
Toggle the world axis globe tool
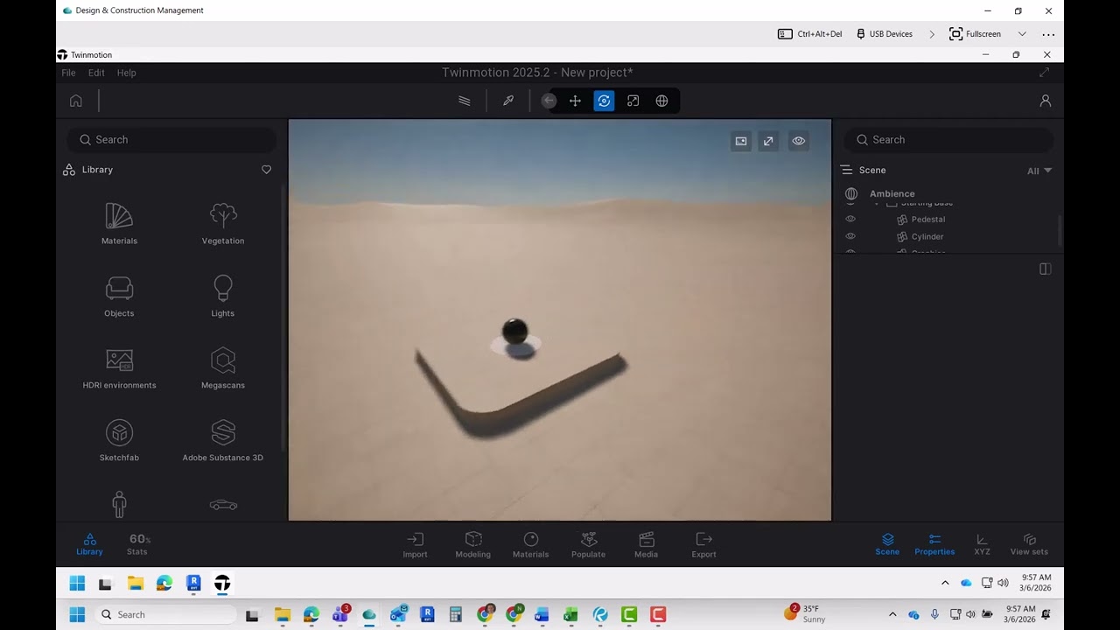point(661,101)
